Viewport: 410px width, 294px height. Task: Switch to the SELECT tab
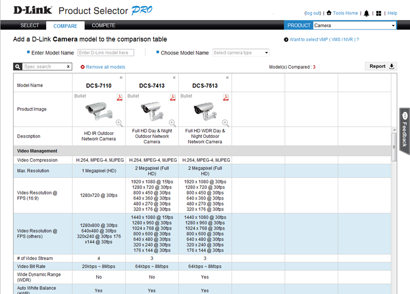click(30, 26)
